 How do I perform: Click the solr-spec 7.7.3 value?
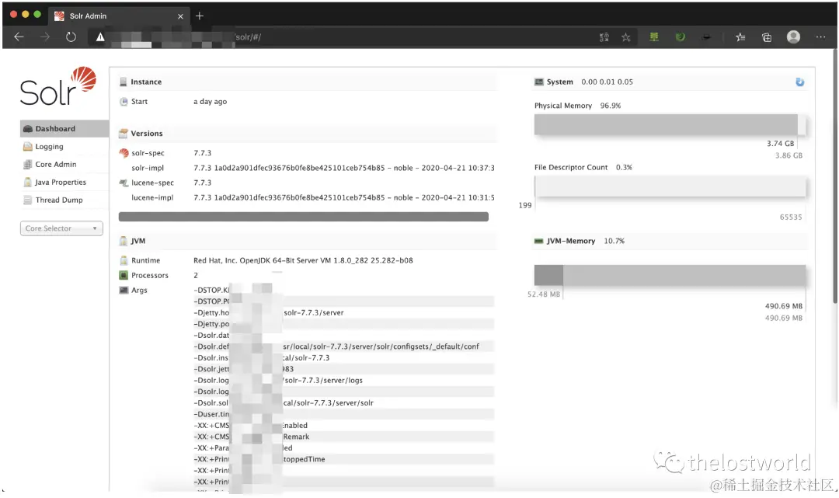[202, 153]
